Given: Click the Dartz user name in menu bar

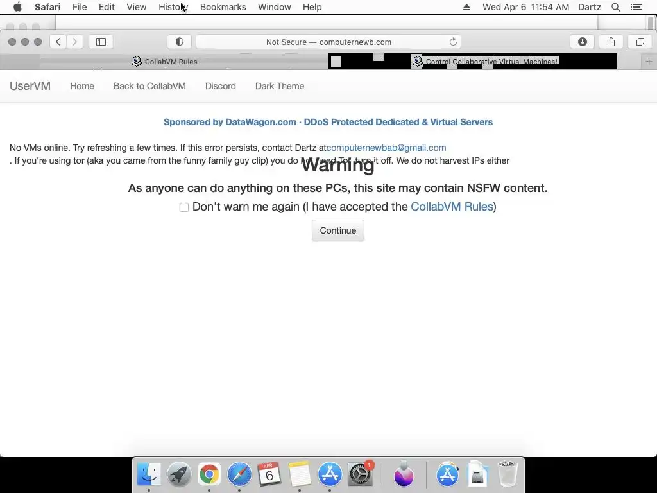Looking at the screenshot, I should 590,7.
